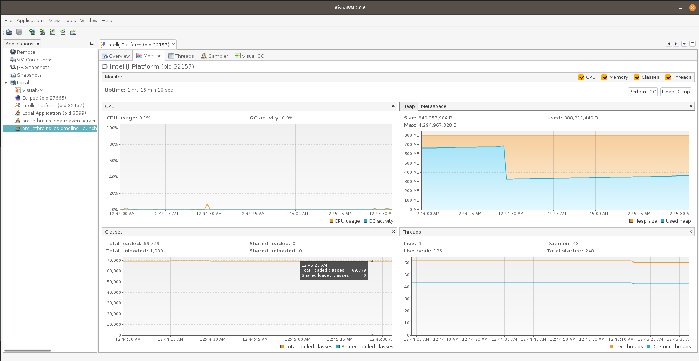Click the greyed Save Snapshot floppy icon
This screenshot has height=361, width=699.
pos(19,32)
